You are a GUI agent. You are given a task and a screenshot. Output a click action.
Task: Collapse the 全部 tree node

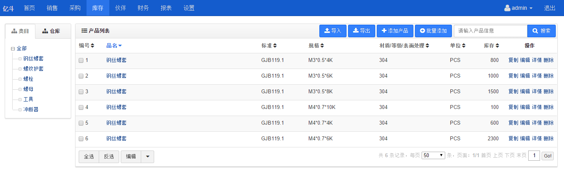pyautogui.click(x=13, y=49)
